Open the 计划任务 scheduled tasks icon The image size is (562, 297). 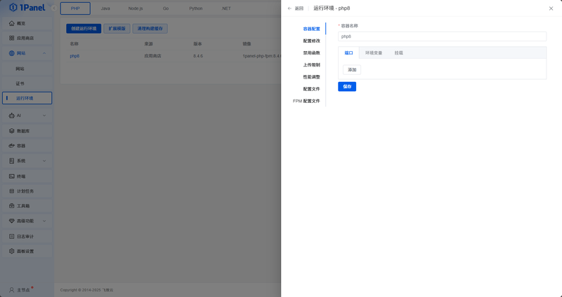(x=11, y=191)
